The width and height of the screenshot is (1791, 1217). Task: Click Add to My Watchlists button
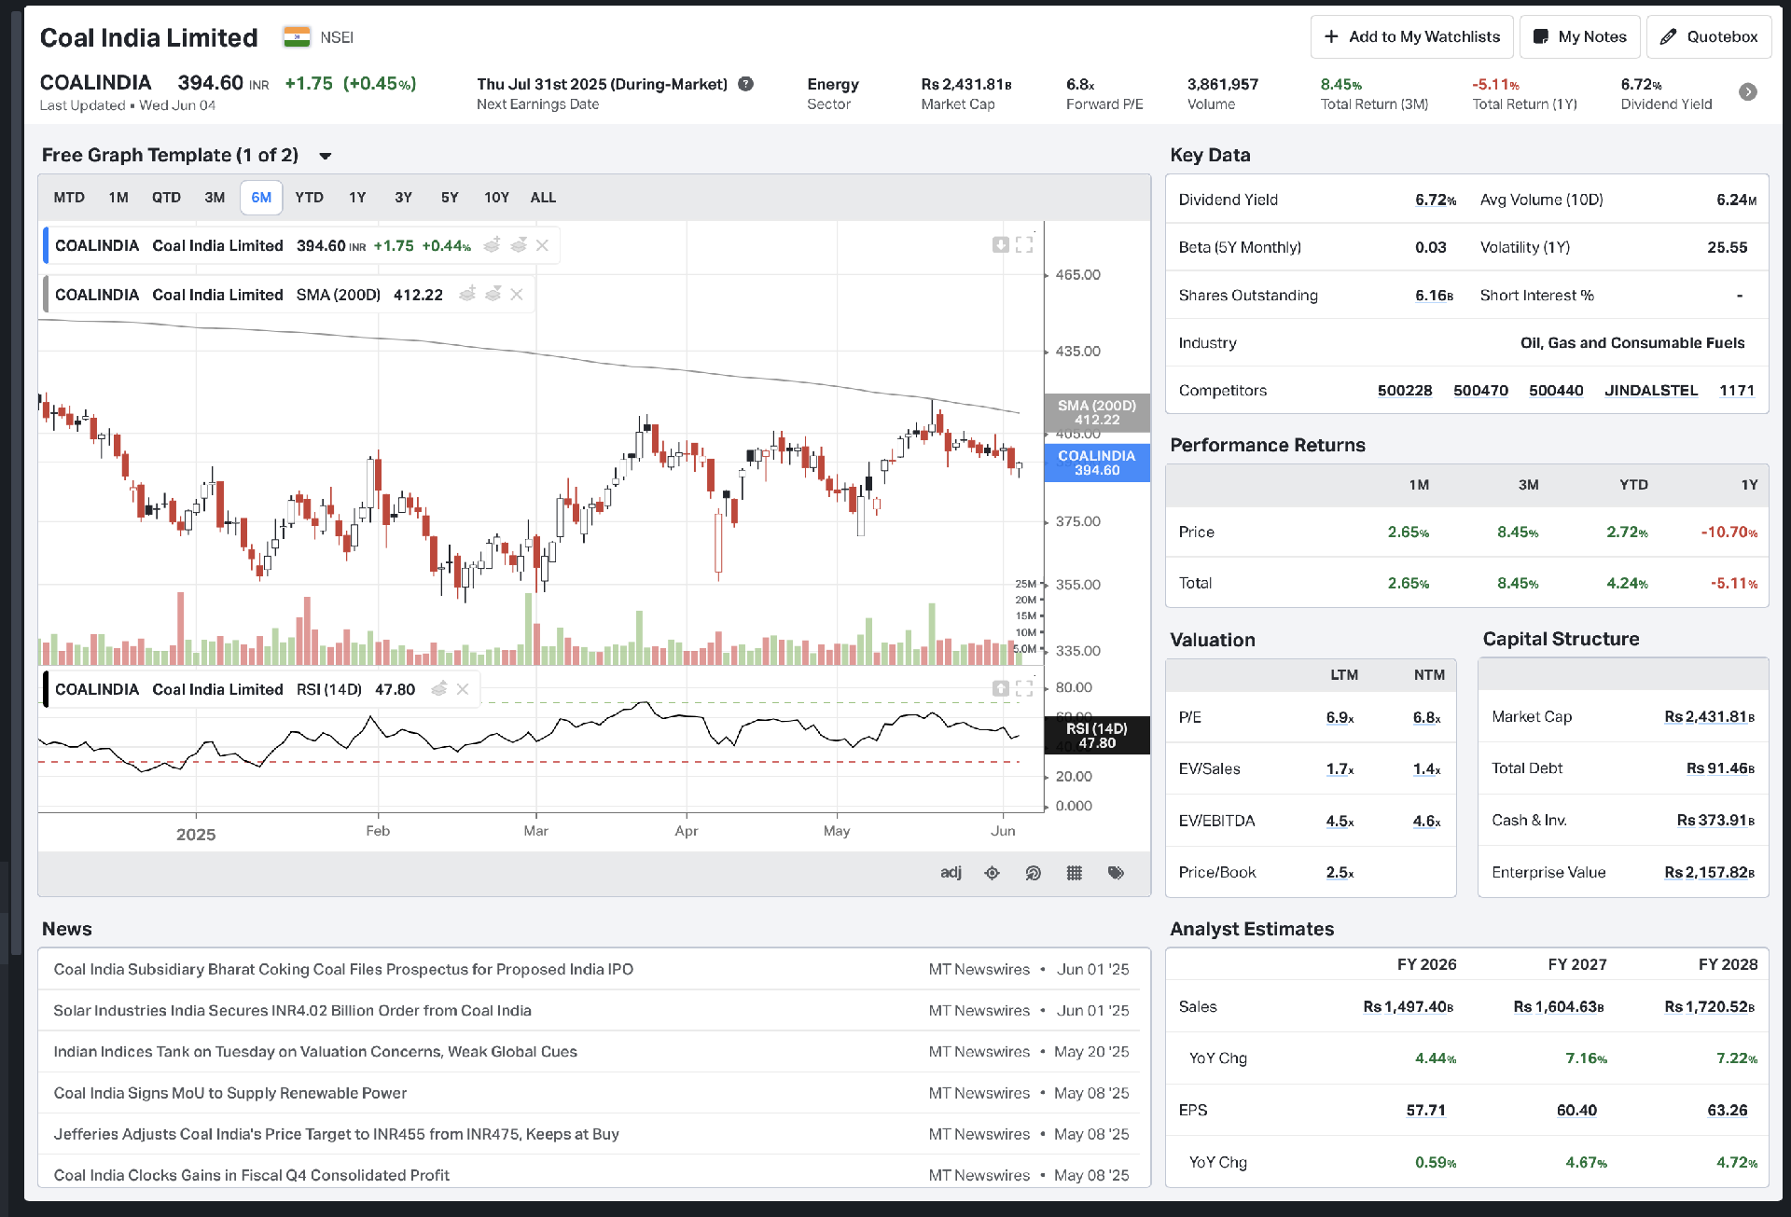tap(1411, 37)
